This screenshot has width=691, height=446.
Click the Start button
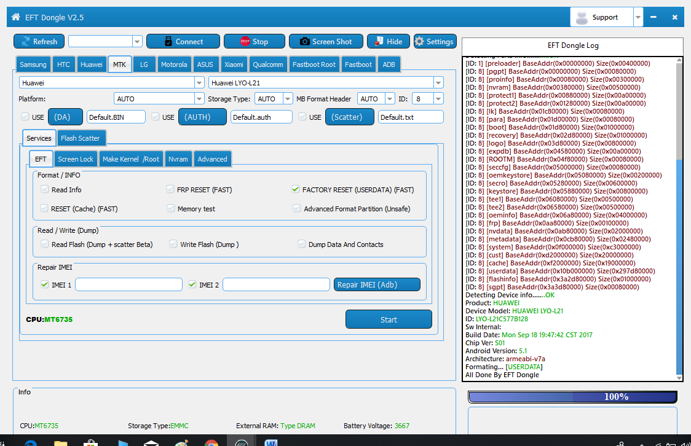click(389, 319)
